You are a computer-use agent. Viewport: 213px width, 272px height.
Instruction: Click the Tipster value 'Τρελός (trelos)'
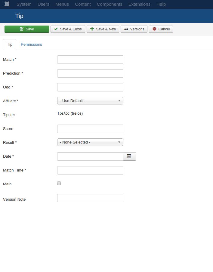tap(70, 113)
